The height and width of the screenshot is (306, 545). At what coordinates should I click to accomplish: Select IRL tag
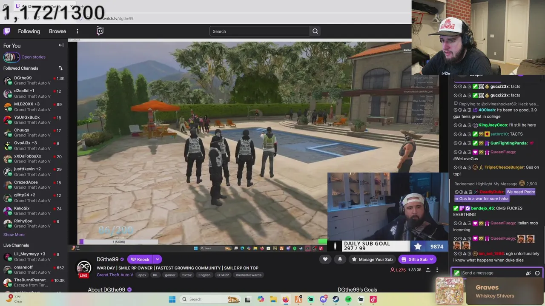coord(155,275)
